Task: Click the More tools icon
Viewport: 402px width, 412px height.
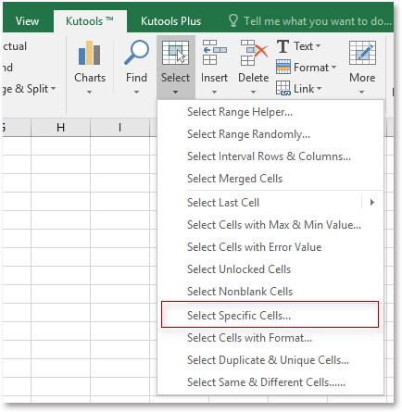Action: point(362,53)
